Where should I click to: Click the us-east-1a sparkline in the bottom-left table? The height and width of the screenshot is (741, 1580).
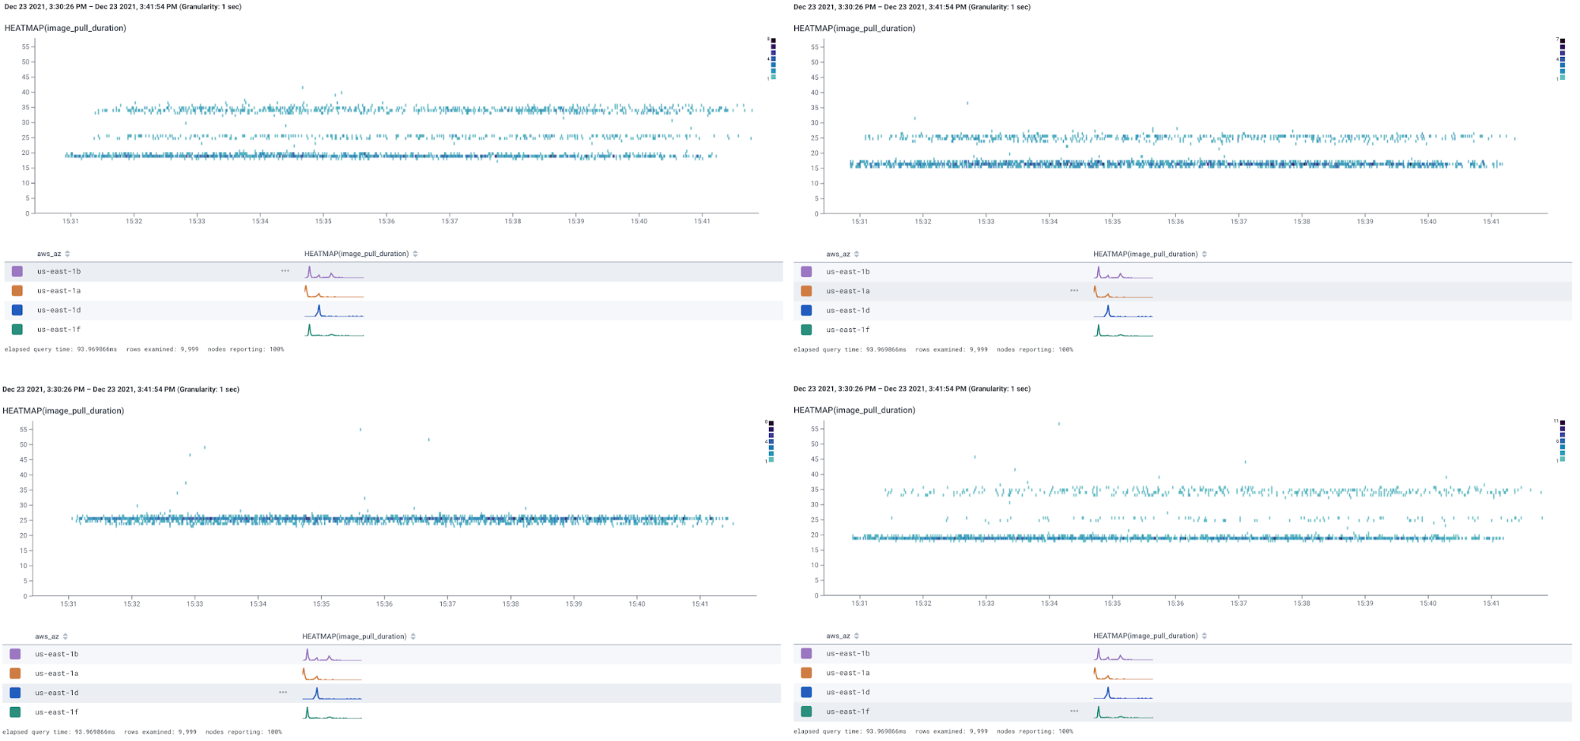[x=332, y=674]
